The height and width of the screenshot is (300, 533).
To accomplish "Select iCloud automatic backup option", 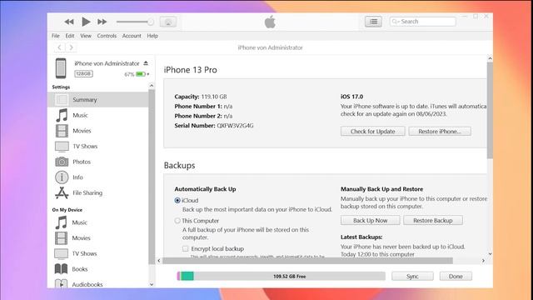I will 177,200.
